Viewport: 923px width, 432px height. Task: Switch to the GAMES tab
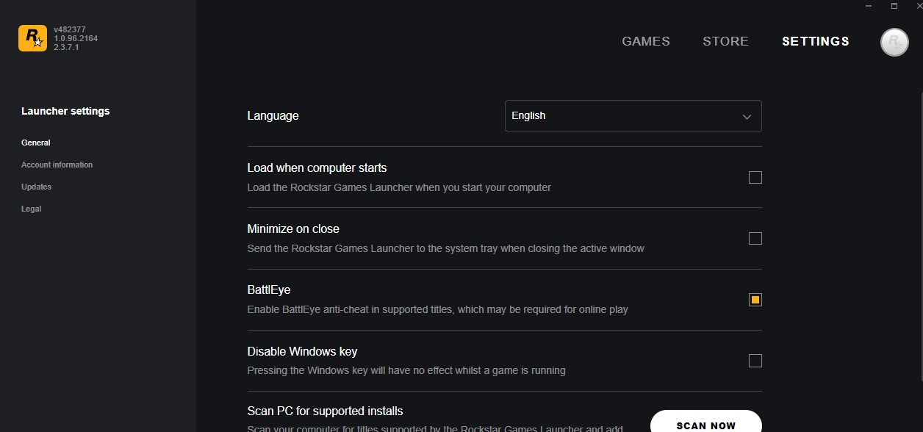click(645, 42)
